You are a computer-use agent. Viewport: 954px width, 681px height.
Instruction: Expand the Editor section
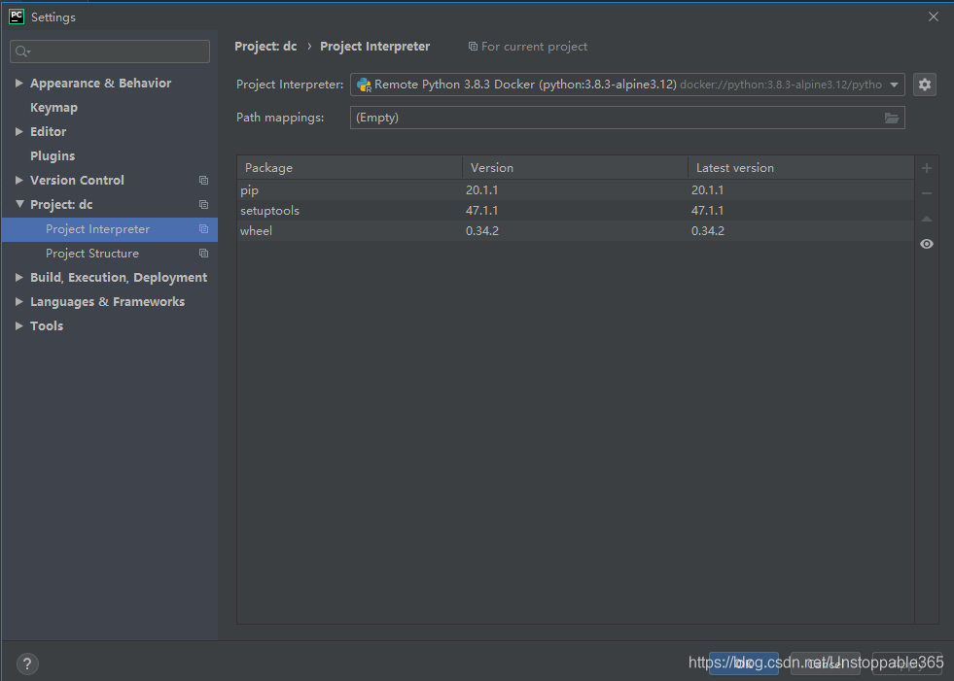[x=18, y=131]
